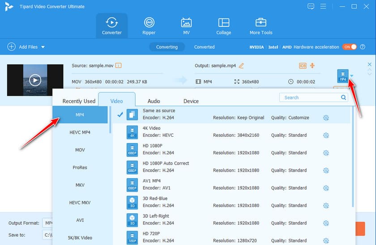Open settings gear for HD 1080P Auto Correct
The width and height of the screenshot is (376, 245).
(x=326, y=170)
